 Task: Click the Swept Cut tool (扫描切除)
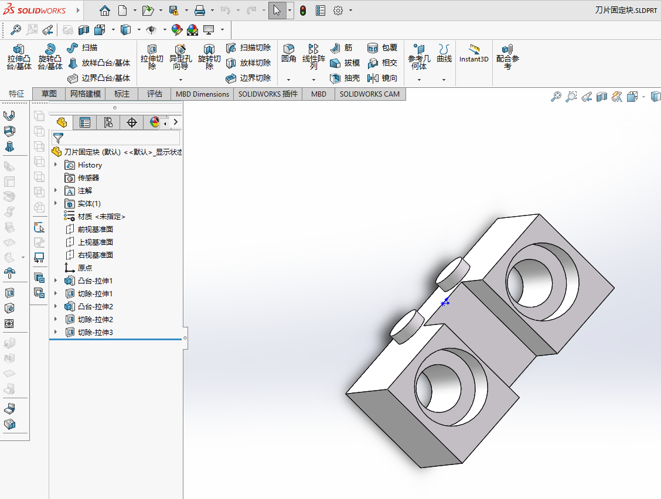coord(248,47)
